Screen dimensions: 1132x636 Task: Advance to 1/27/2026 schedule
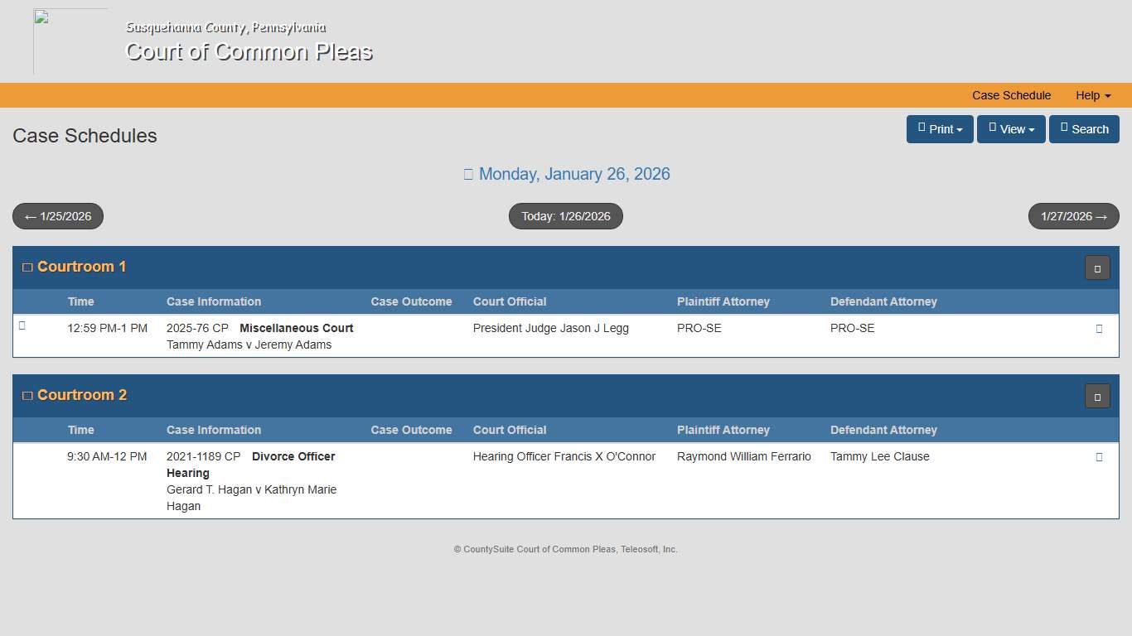1073,216
